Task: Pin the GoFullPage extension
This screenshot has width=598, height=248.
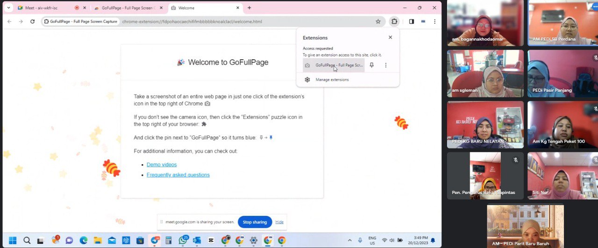Action: (x=371, y=65)
